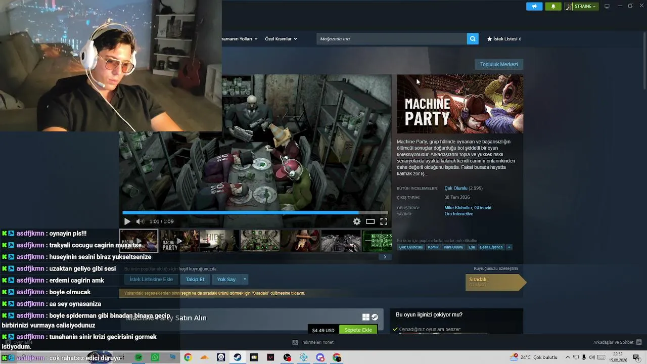Select the Komik tag

(433, 247)
